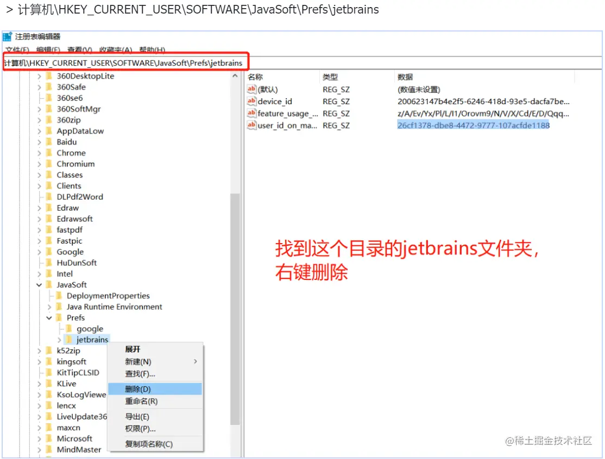Open the 帮助(H) menu
This screenshot has width=605, height=459.
tap(152, 50)
